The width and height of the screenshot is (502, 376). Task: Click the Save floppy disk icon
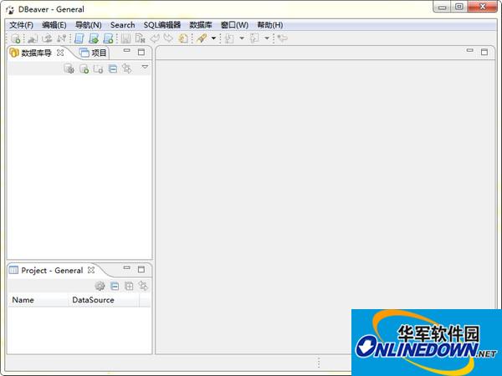point(125,38)
